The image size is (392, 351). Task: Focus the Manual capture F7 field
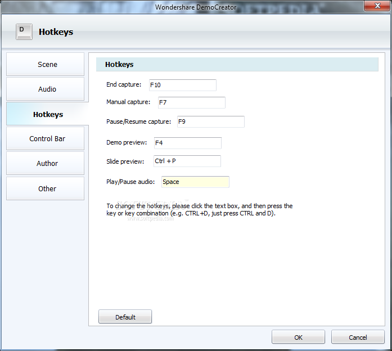[191, 102]
